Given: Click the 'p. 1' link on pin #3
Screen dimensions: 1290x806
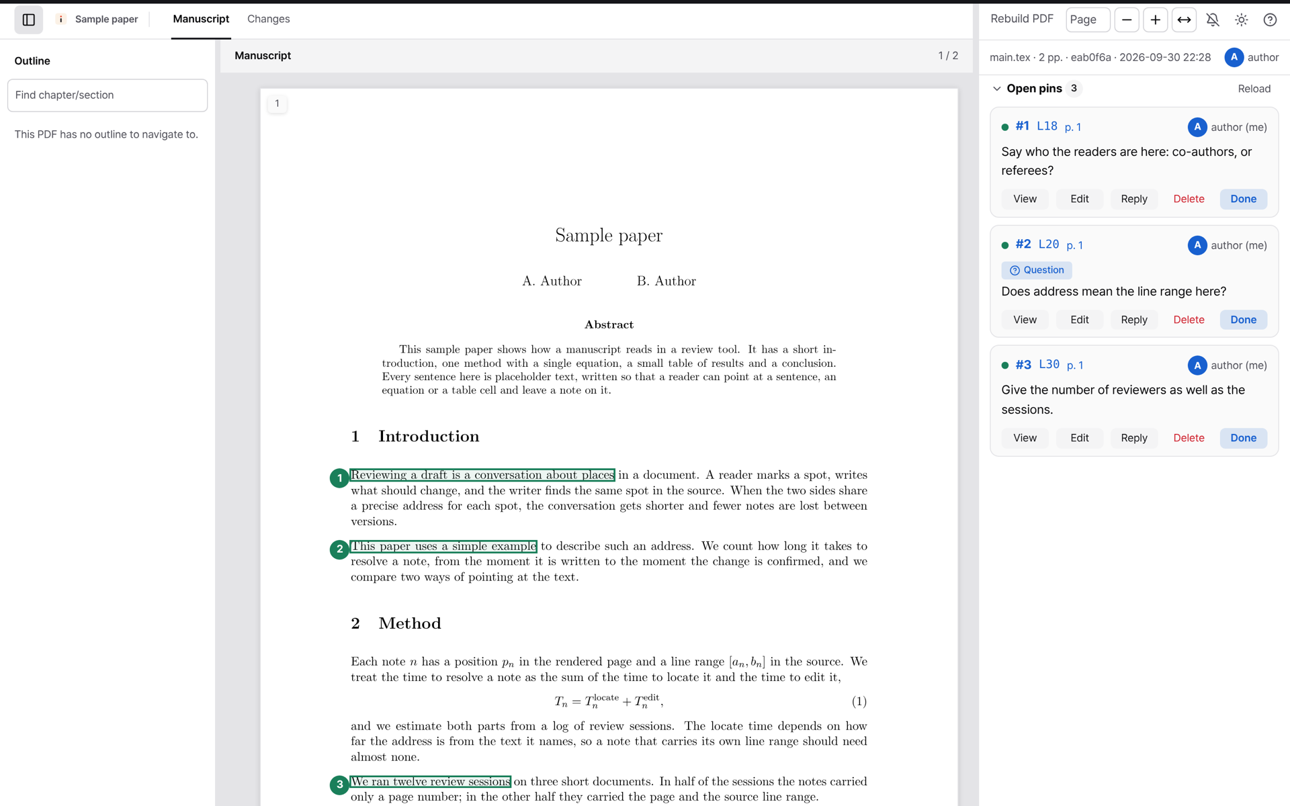Looking at the screenshot, I should click(x=1075, y=365).
